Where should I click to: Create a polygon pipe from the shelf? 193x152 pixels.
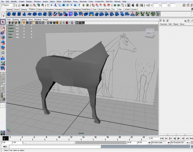(x=45, y=14)
